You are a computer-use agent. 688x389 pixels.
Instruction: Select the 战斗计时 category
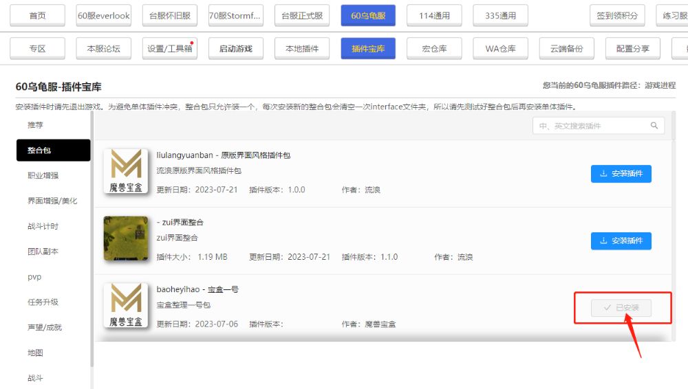[x=43, y=226]
